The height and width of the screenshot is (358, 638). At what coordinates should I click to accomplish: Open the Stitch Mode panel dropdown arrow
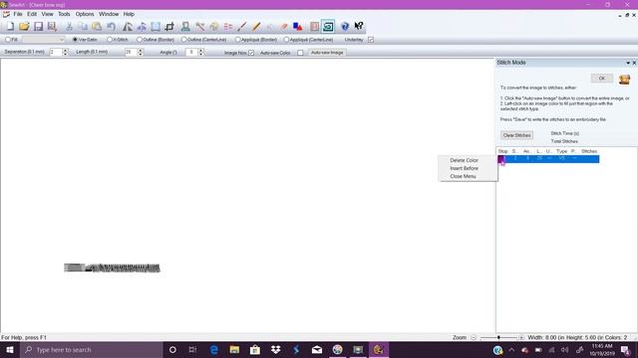628,63
